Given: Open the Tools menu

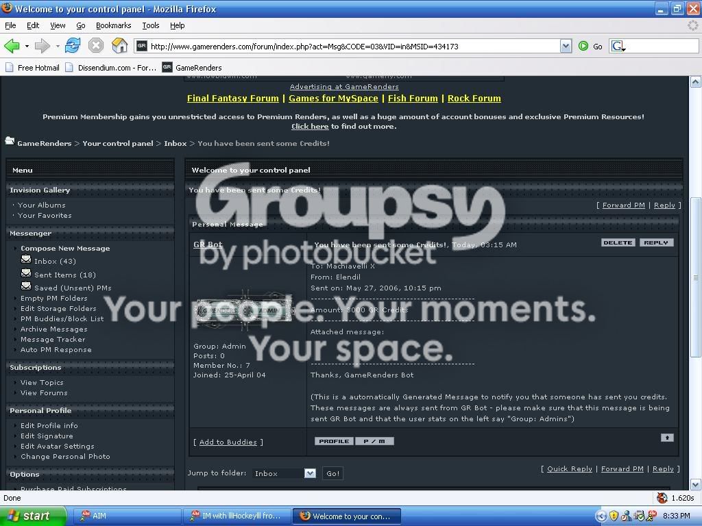Looking at the screenshot, I should point(150,25).
